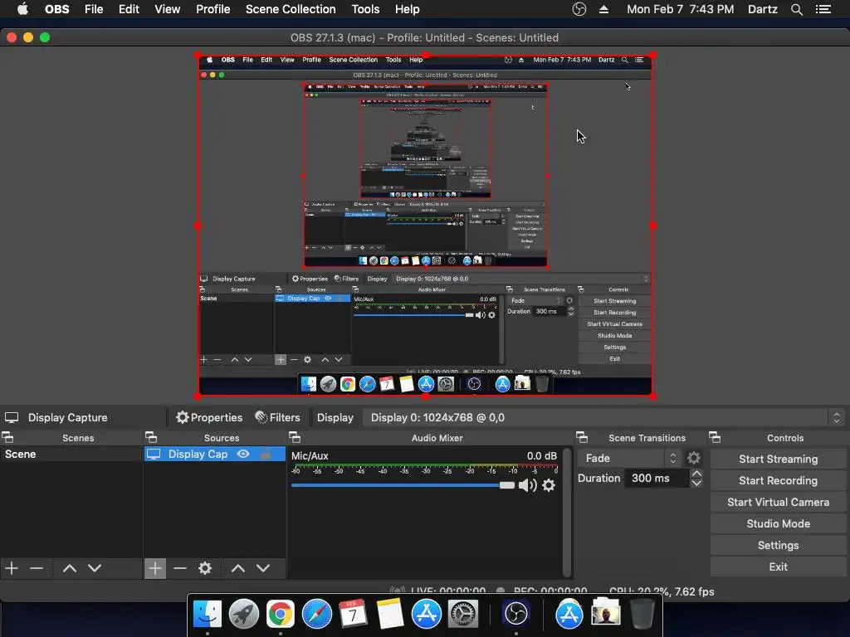The image size is (850, 637).
Task: Open Launchpad from the Dock
Action: coord(243,614)
